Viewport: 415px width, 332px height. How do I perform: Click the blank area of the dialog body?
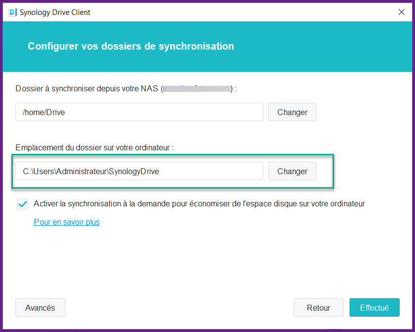tap(208, 263)
